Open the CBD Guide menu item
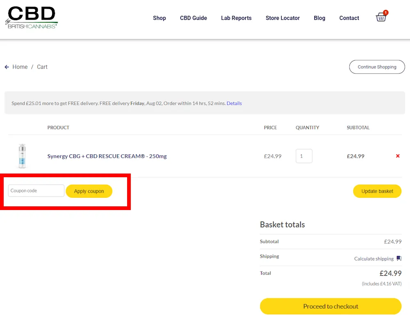 193,18
